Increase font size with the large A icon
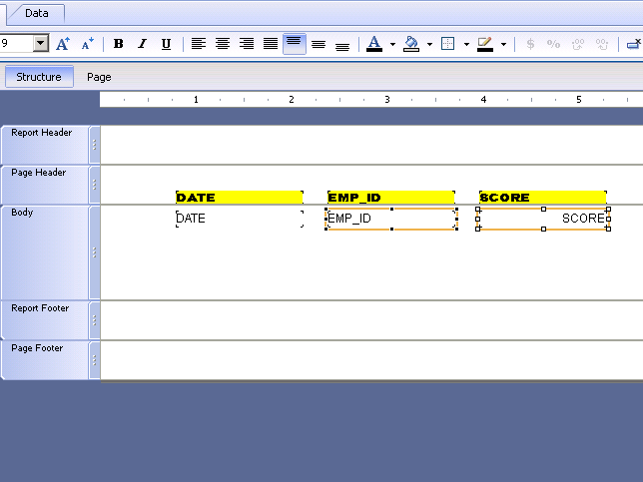The height and width of the screenshot is (482, 643). tap(63, 44)
